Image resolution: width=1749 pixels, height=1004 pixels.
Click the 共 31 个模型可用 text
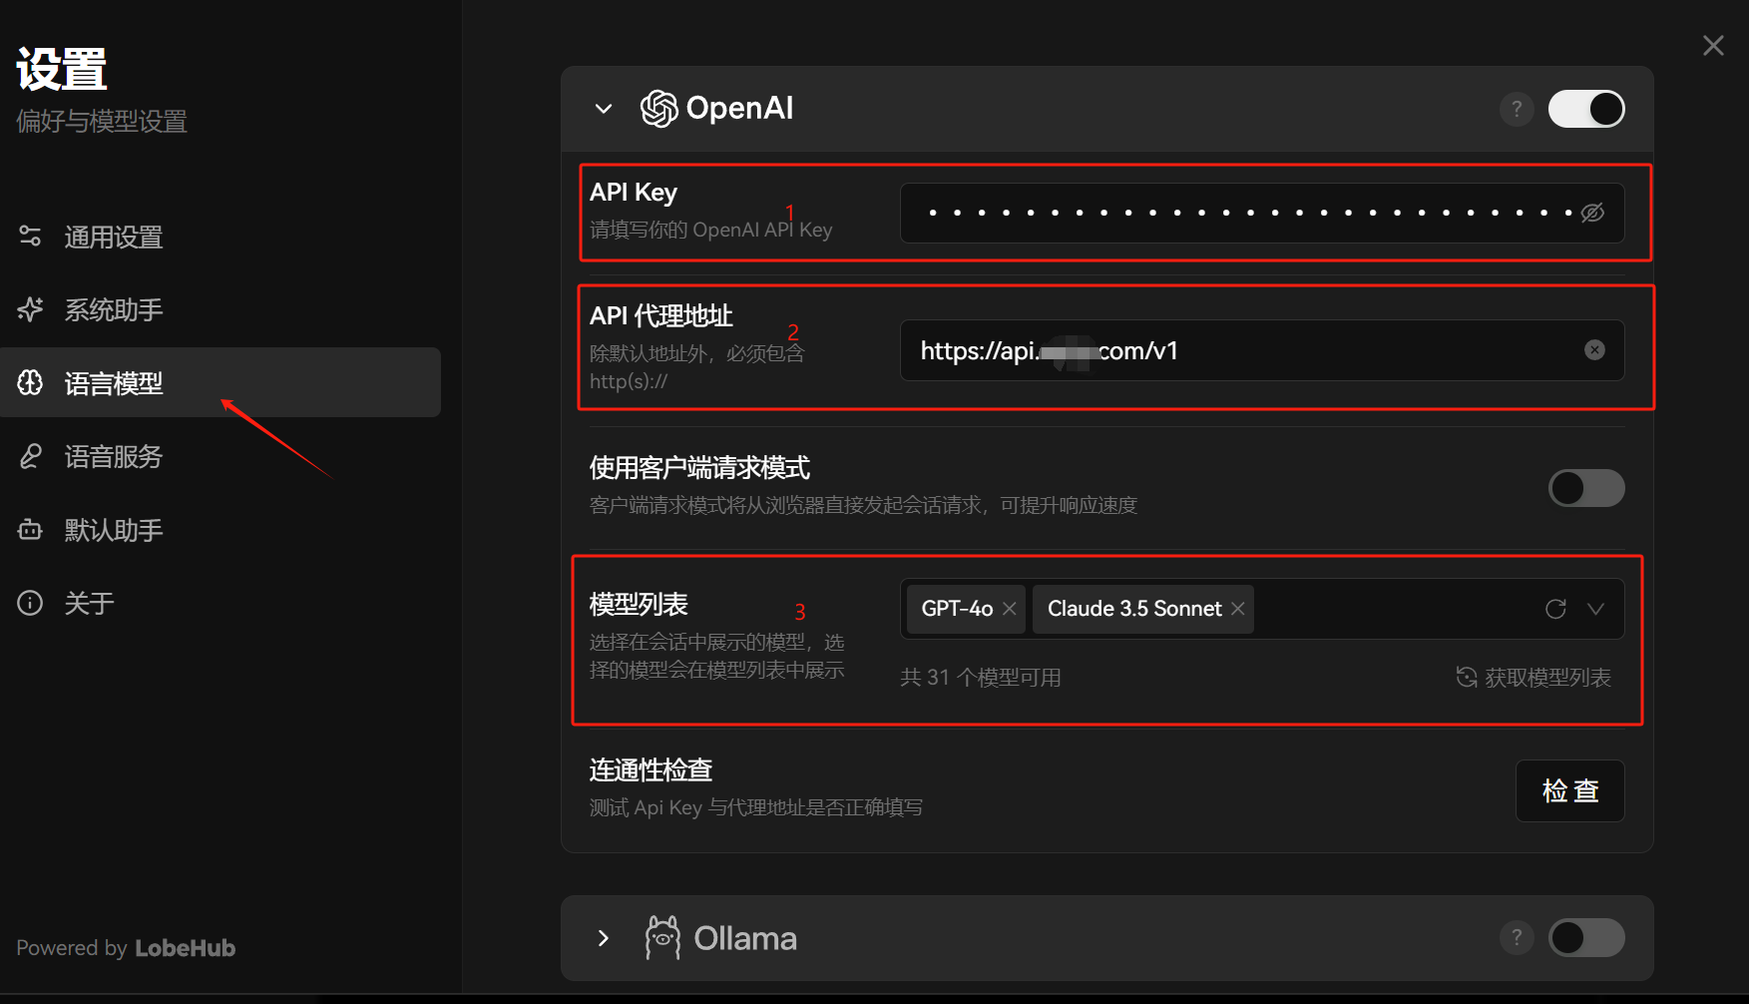tap(981, 678)
